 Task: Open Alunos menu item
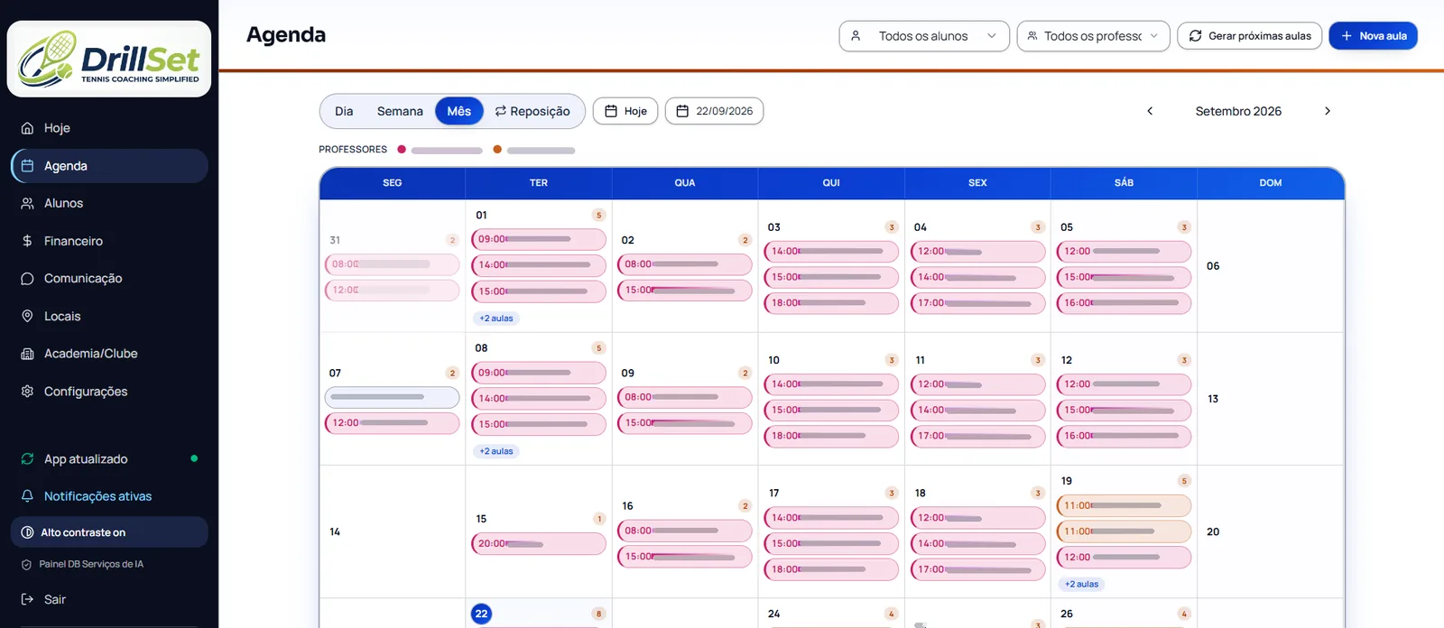coord(109,203)
